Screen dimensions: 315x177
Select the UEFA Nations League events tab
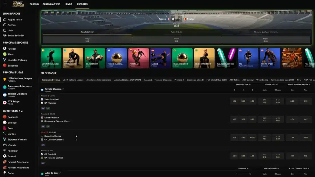pos(73,80)
